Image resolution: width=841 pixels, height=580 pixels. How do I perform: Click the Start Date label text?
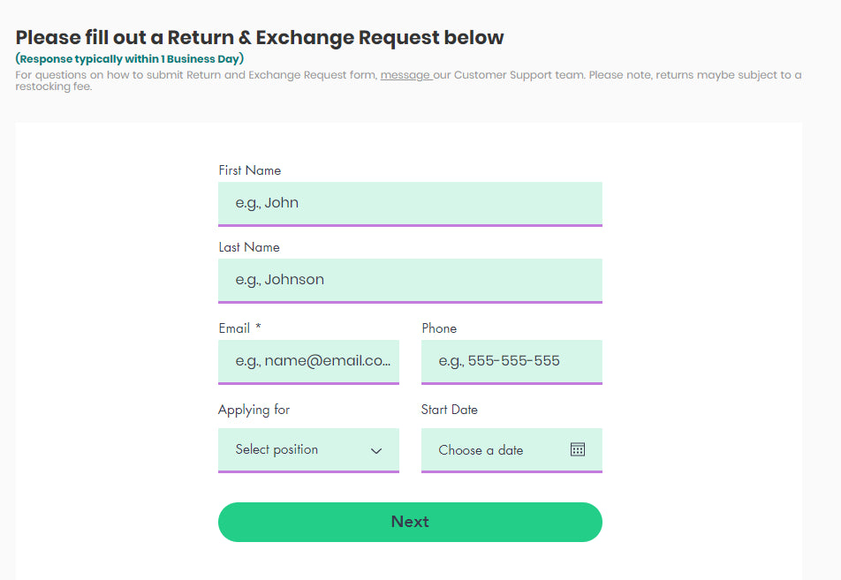tap(450, 410)
